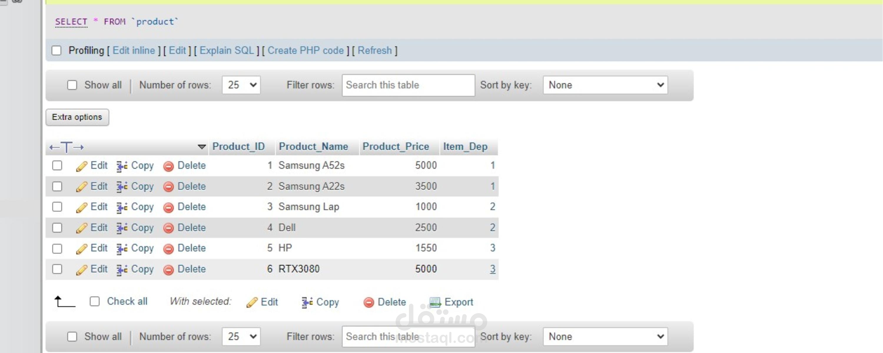Open the Explain SQL link
The height and width of the screenshot is (353, 883).
[227, 51]
